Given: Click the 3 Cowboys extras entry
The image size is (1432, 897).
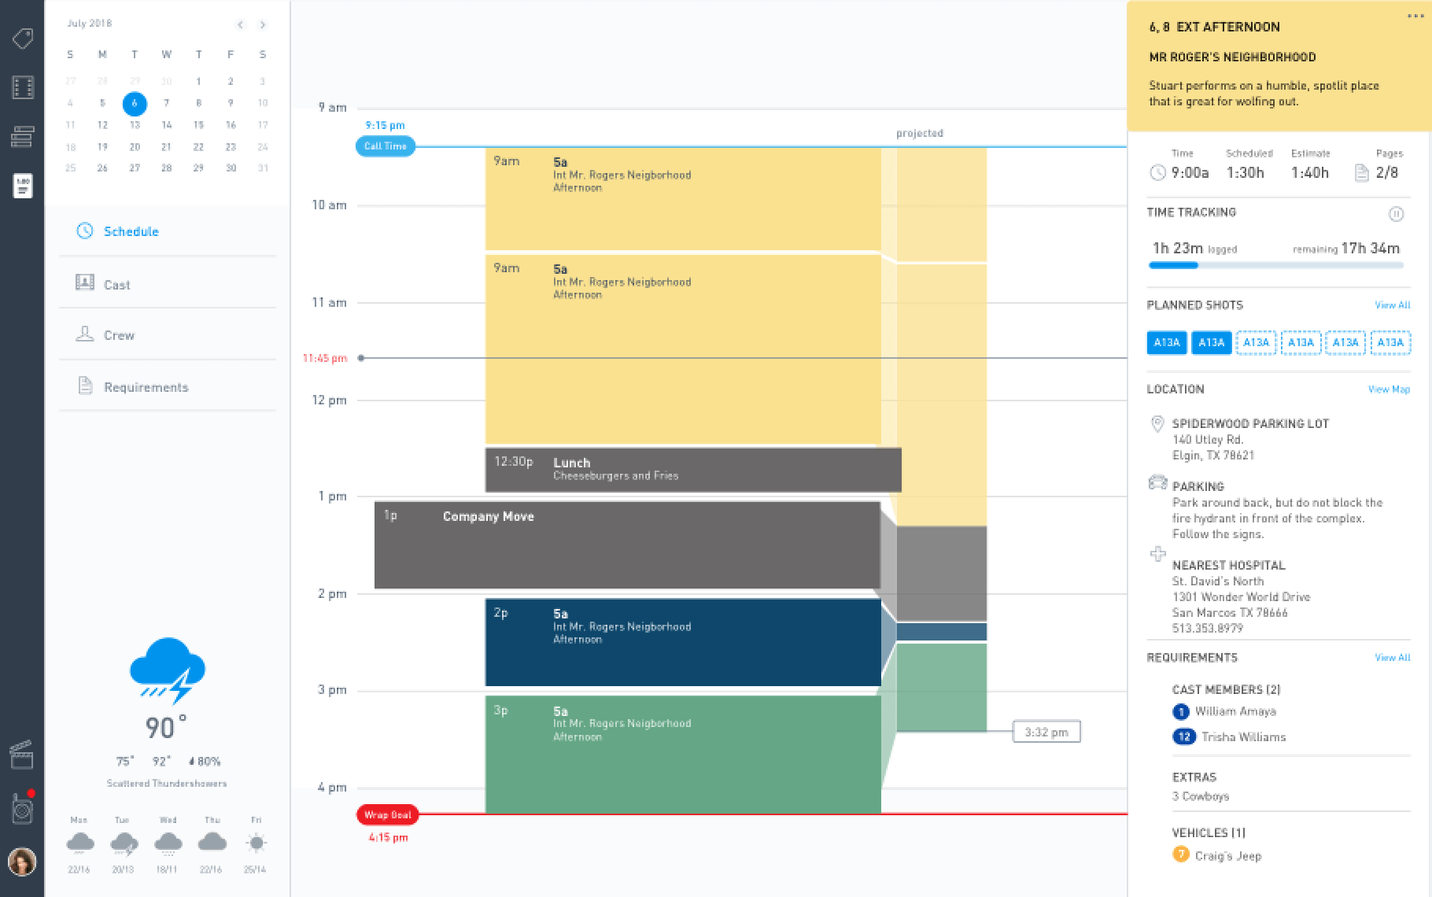Looking at the screenshot, I should (1201, 796).
